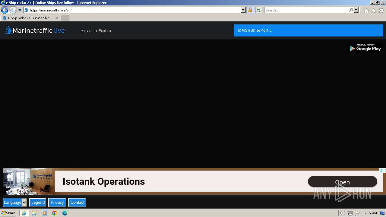This screenshot has height=217, width=386.
Task: Click the AdChoices icon on the ad
Action: tap(381, 171)
